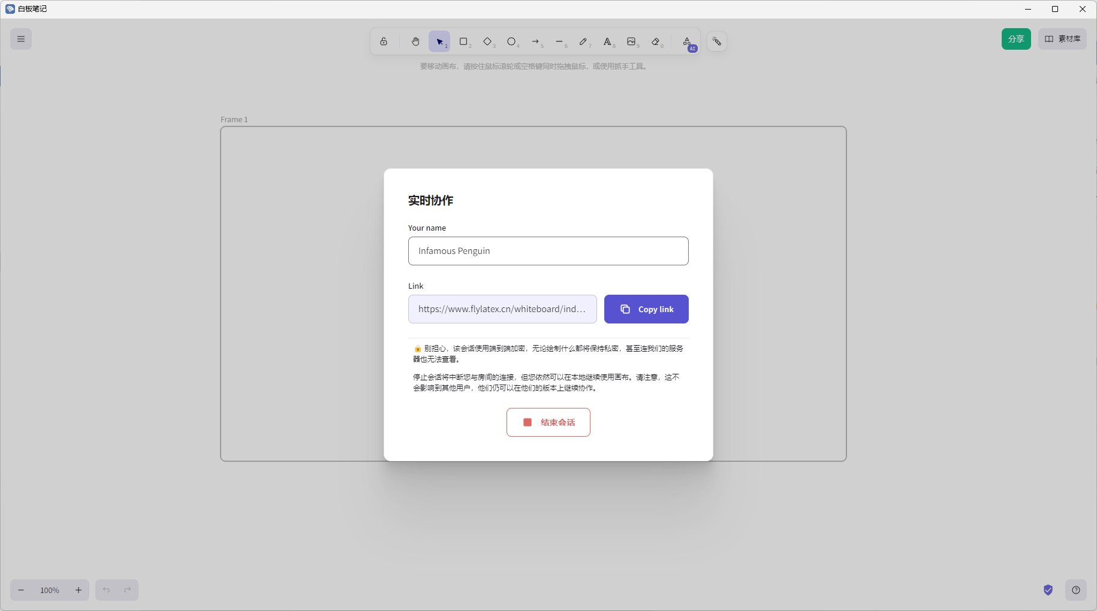Select the Text tool
This screenshot has height=611, width=1097.
click(607, 41)
